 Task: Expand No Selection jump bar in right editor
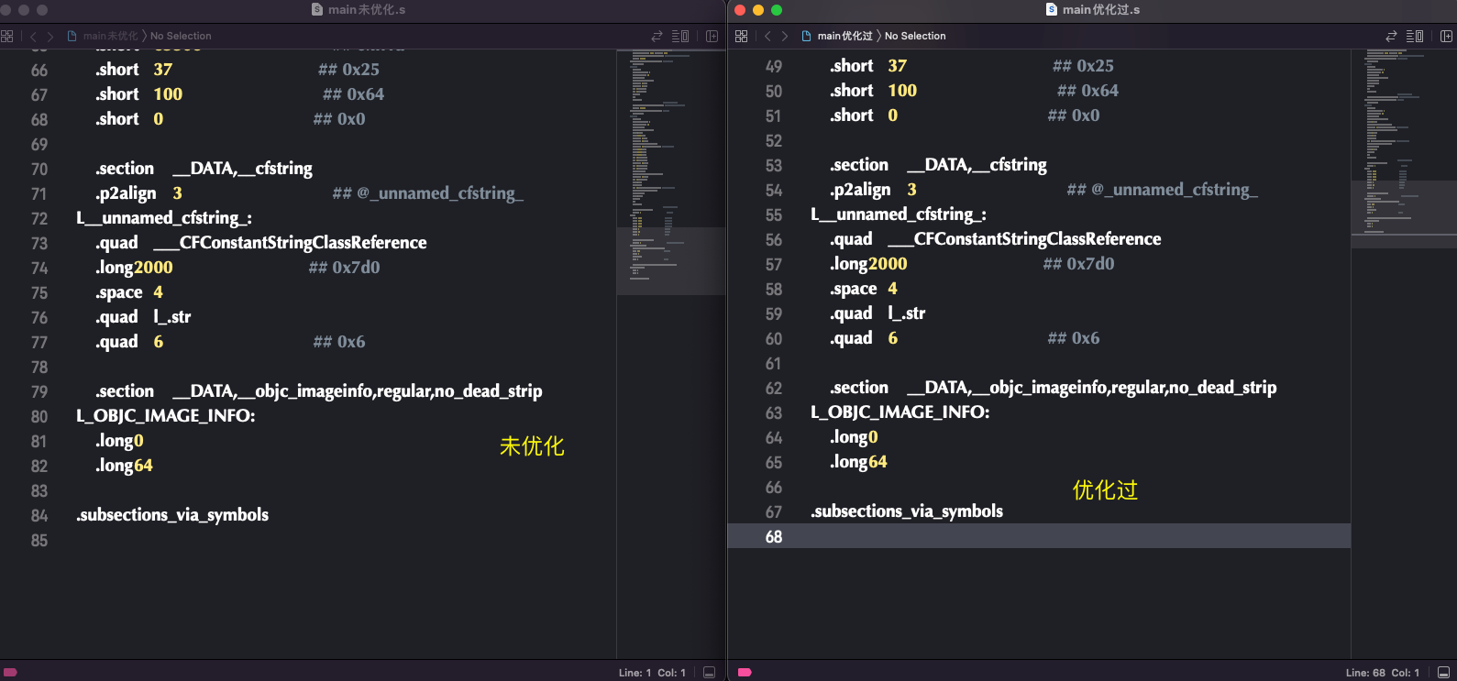pos(915,36)
